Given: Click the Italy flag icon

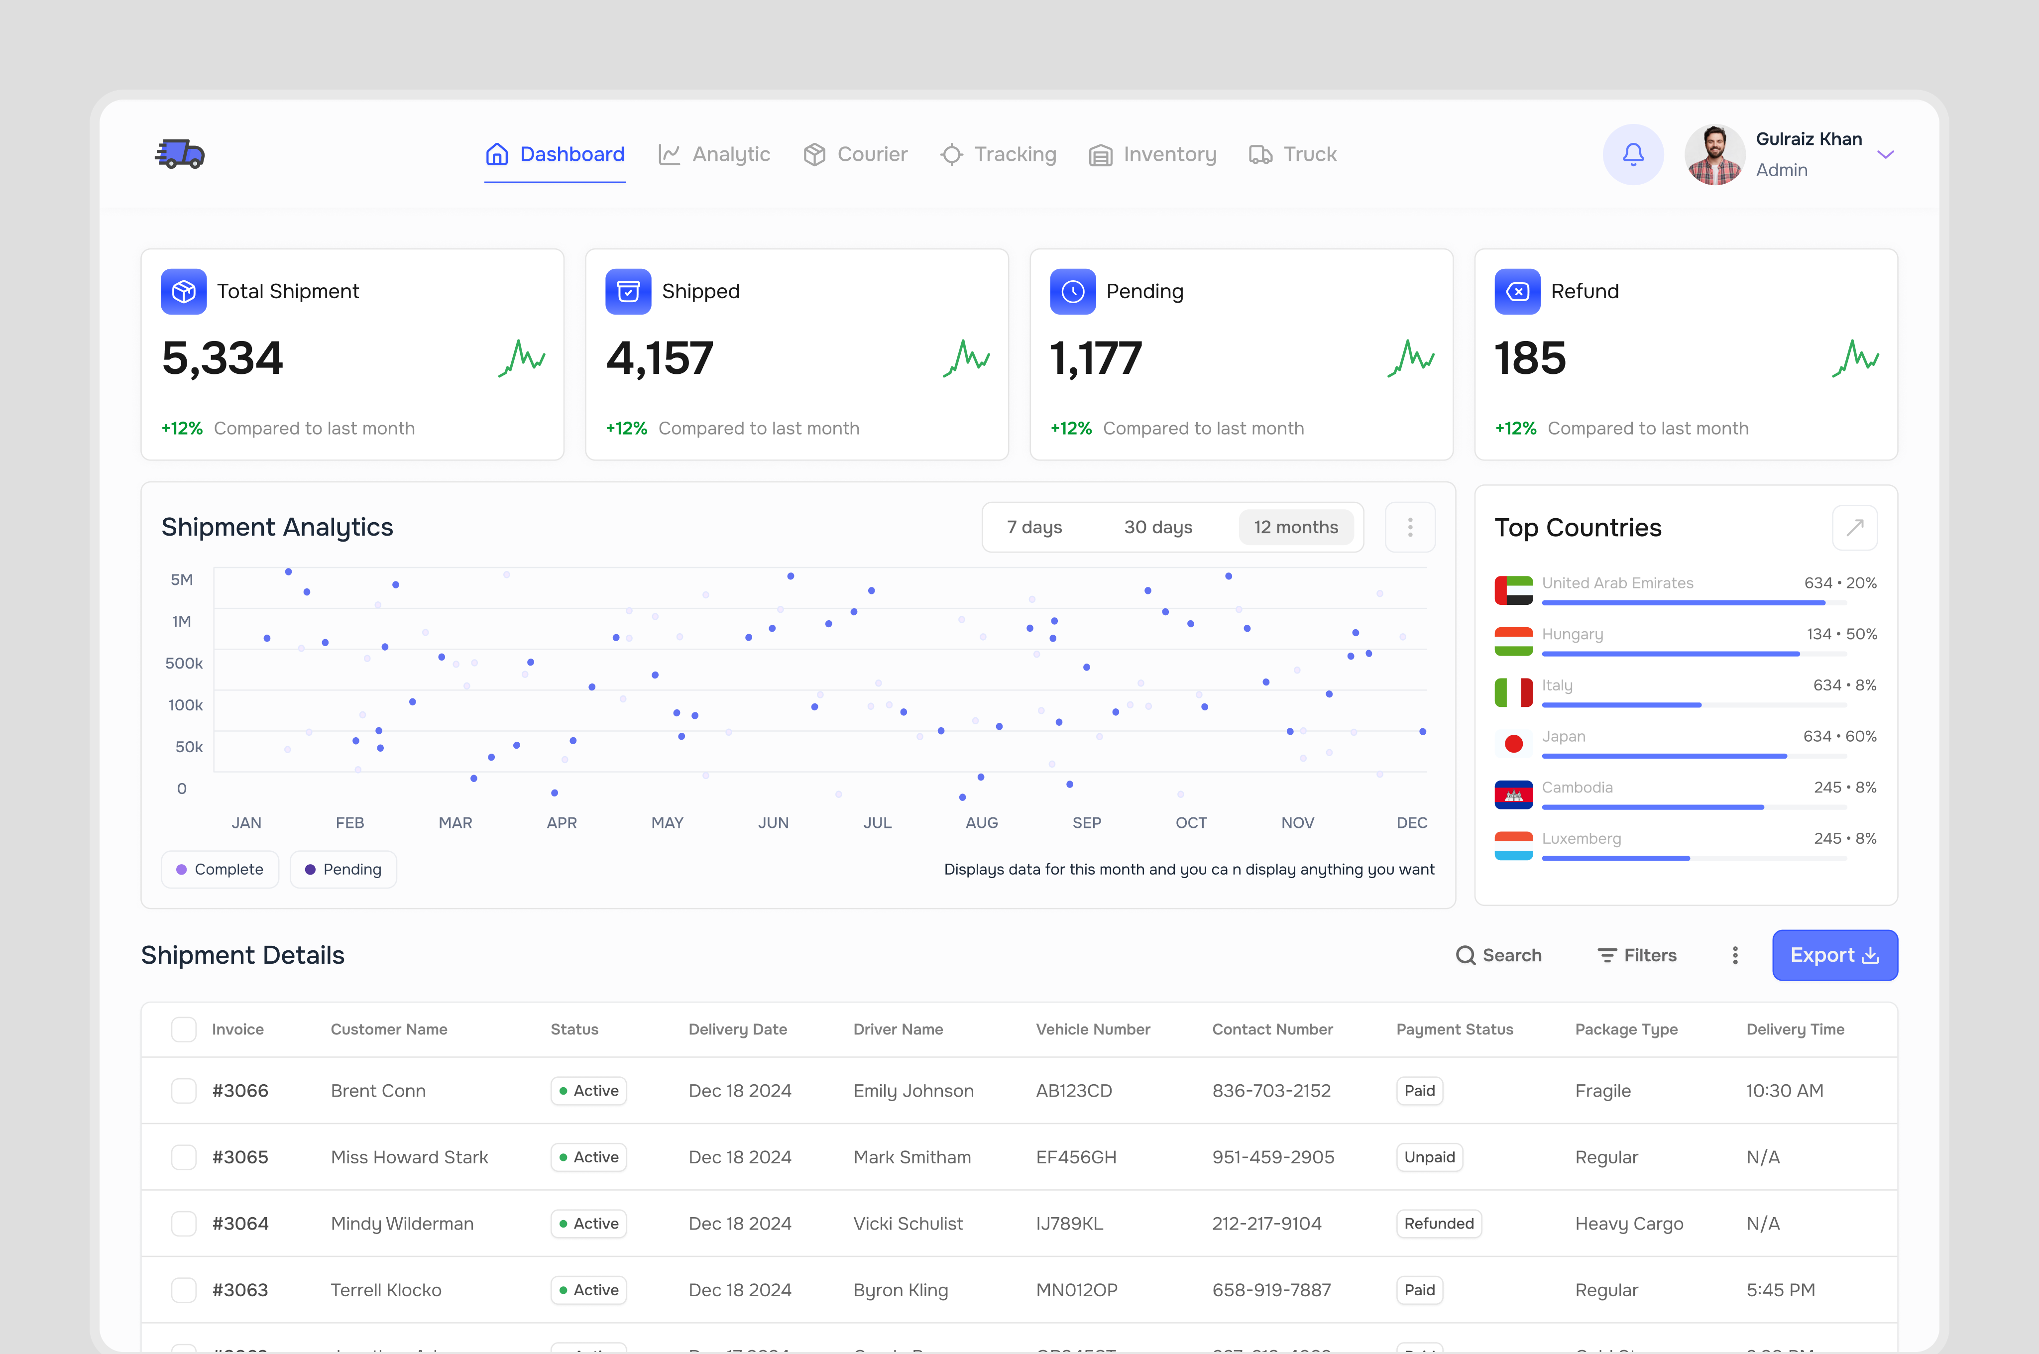Looking at the screenshot, I should point(1513,692).
